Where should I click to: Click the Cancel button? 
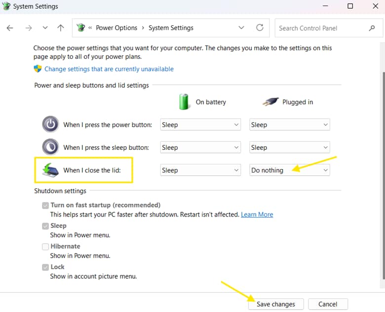[328, 304]
